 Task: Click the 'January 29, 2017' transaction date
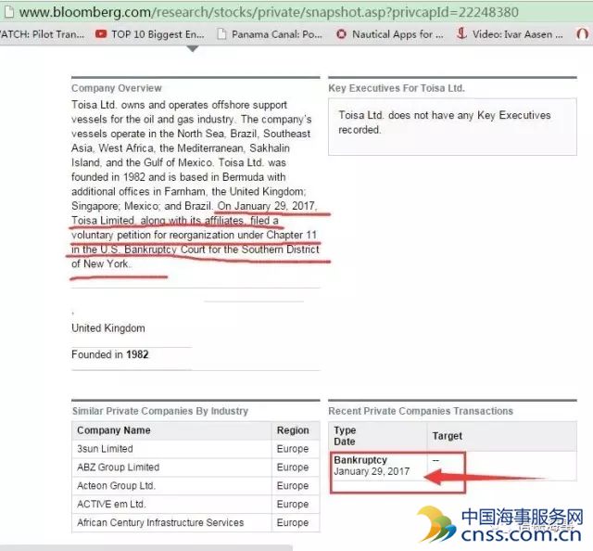coord(372,471)
